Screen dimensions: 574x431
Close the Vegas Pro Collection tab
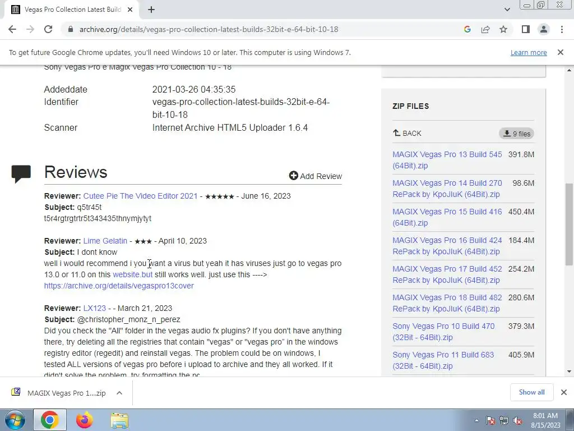[x=130, y=10]
